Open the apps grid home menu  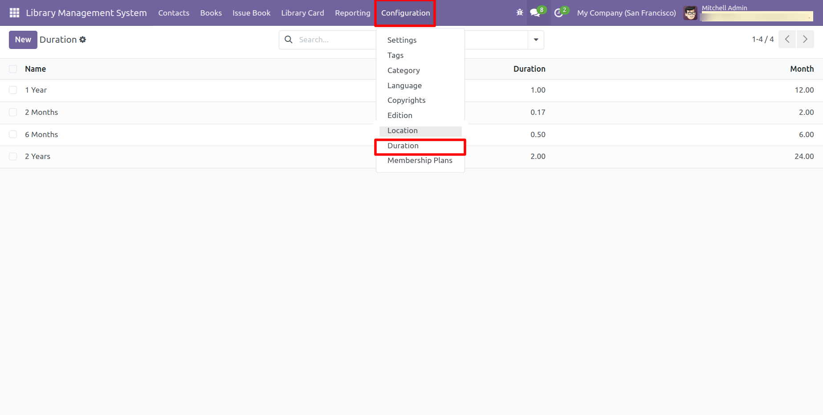tap(14, 13)
